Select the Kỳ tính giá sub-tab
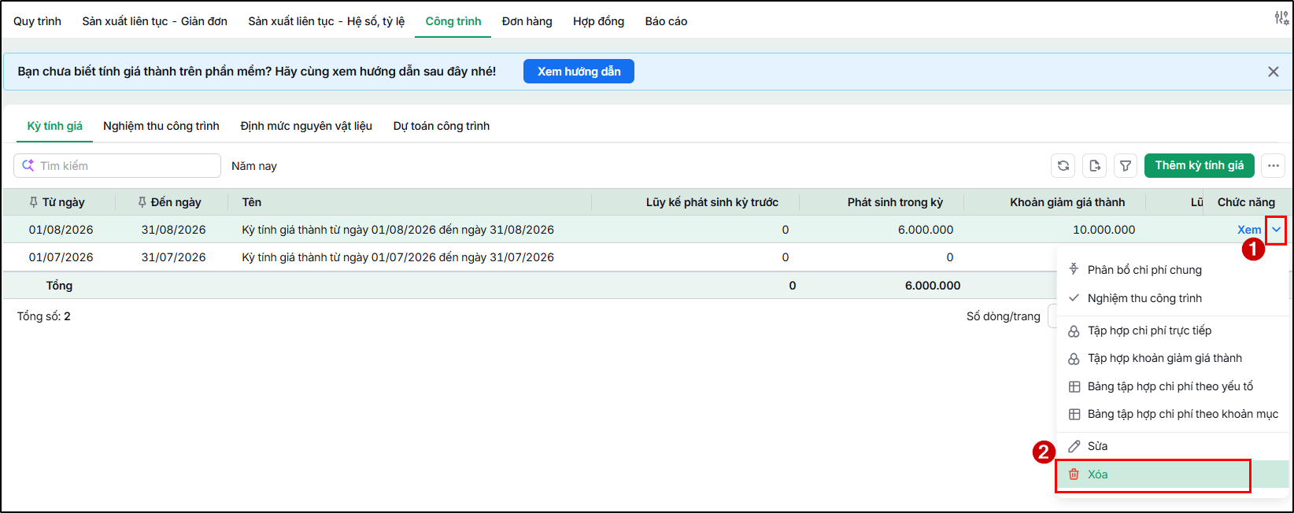 tap(54, 126)
